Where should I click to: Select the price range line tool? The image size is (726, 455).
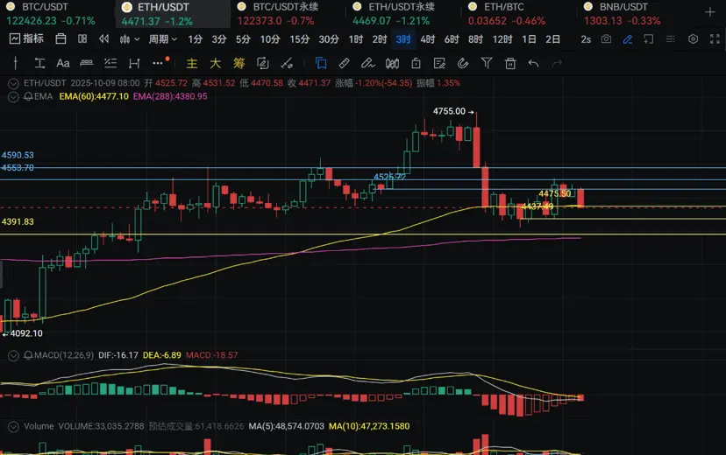tap(39, 63)
